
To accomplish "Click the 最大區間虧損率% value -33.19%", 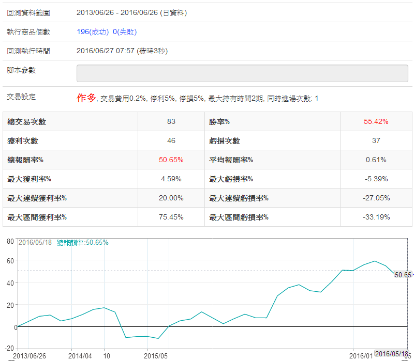I will coord(376,217).
